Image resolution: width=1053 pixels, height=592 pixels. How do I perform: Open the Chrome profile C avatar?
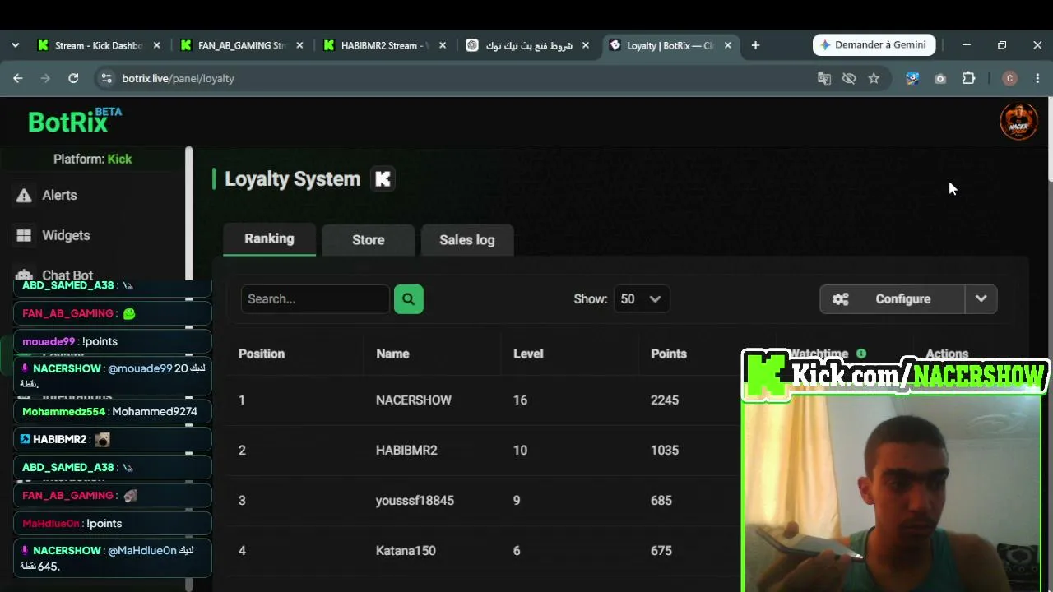(1010, 78)
